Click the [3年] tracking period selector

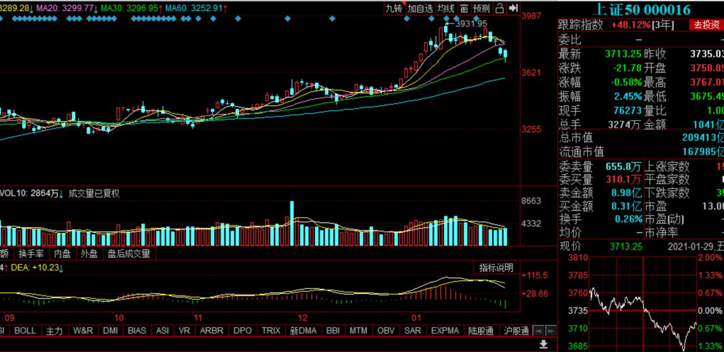(662, 25)
